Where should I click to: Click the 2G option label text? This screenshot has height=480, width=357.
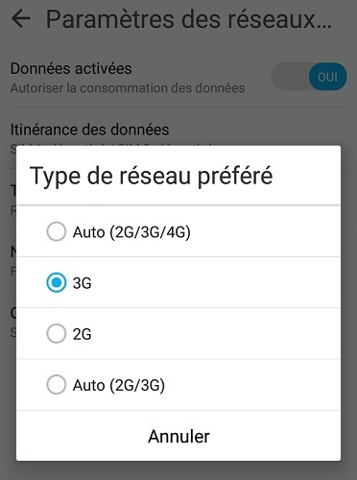82,334
